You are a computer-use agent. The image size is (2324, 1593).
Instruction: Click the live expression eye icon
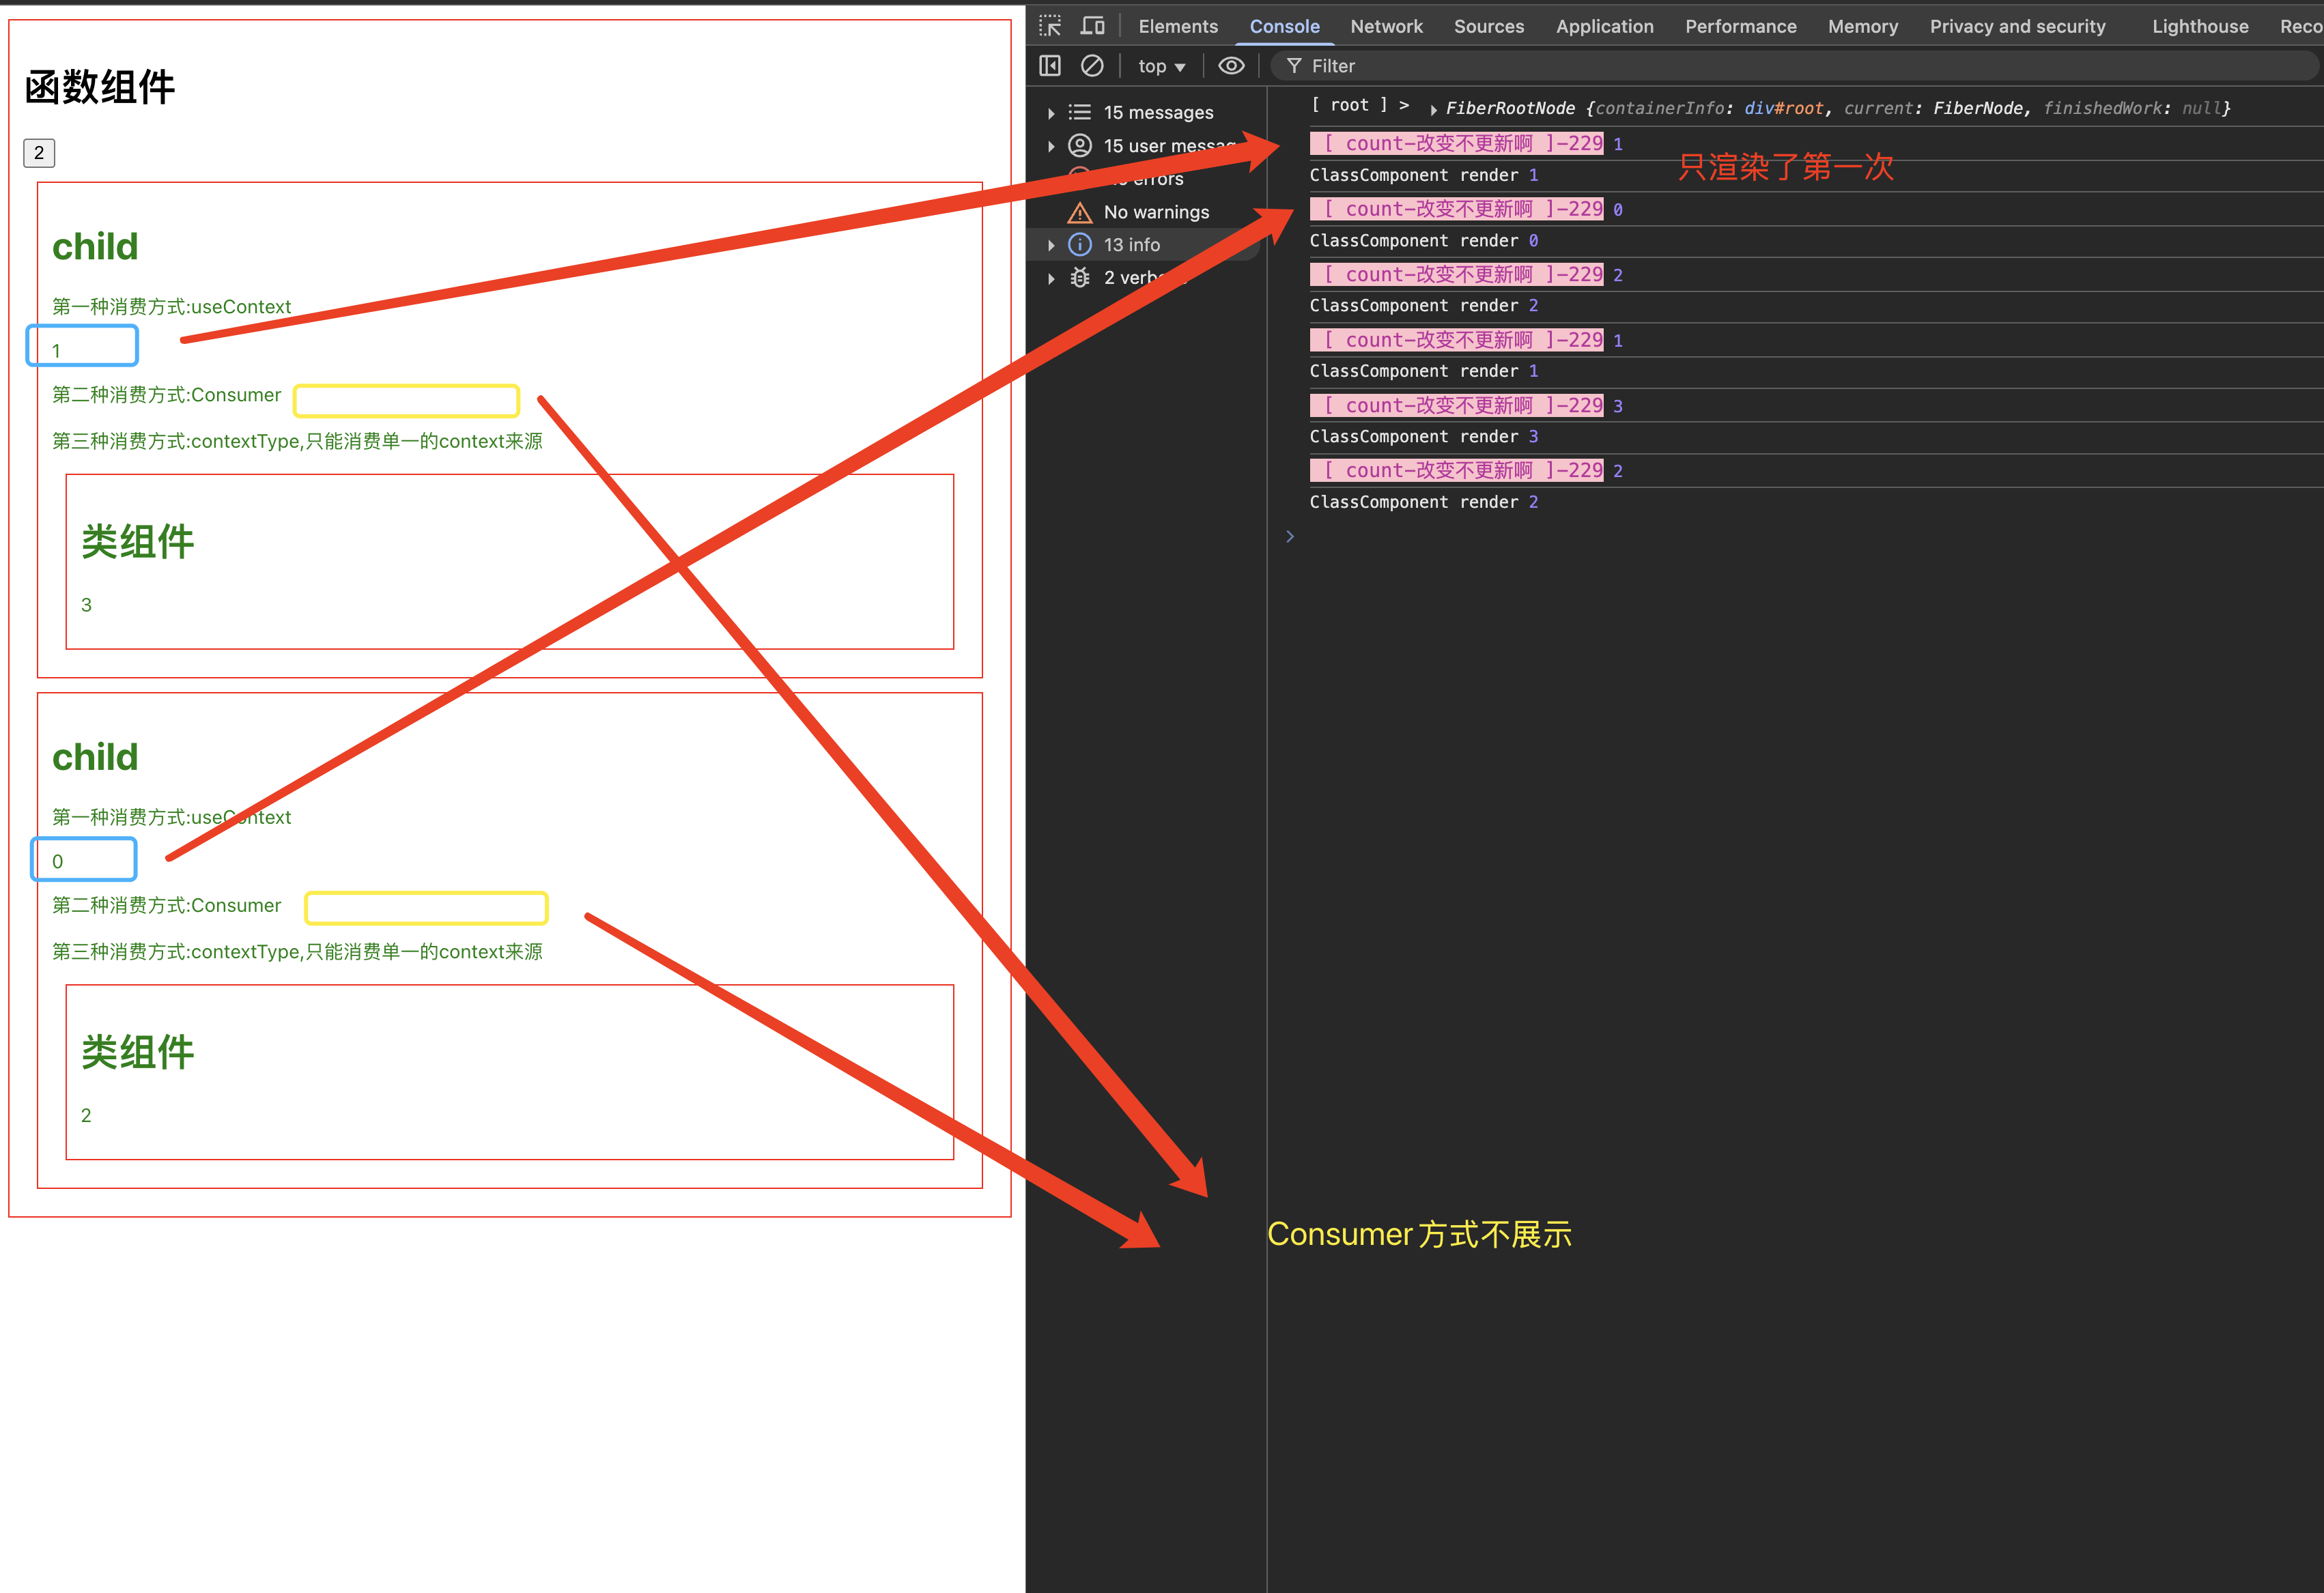(1231, 66)
